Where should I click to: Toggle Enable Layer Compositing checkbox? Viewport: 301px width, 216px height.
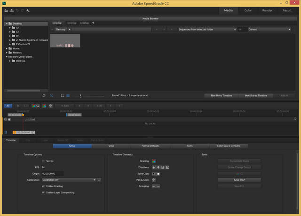44,192
